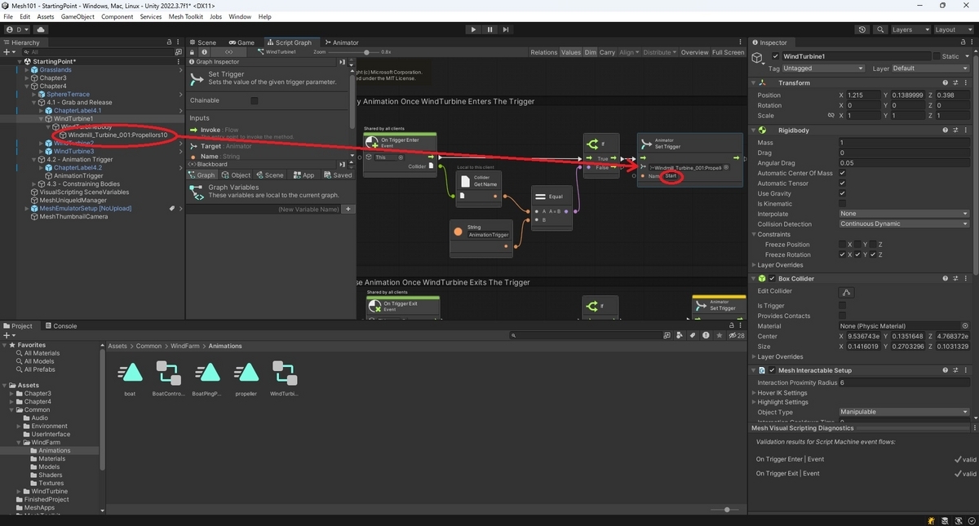The height and width of the screenshot is (526, 979).
Task: Open the Undo History clock icon
Action: pyautogui.click(x=863, y=29)
